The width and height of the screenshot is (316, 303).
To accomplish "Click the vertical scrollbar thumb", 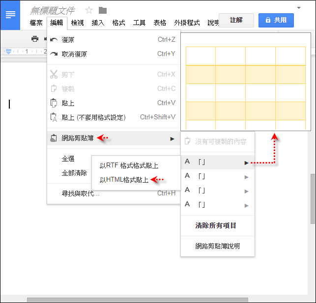I will (x=313, y=199).
